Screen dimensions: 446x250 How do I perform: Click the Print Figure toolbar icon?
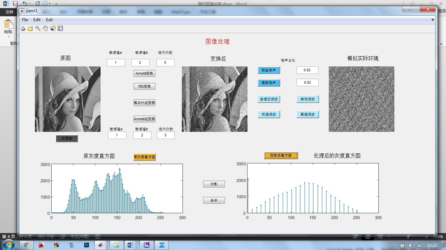point(23,28)
